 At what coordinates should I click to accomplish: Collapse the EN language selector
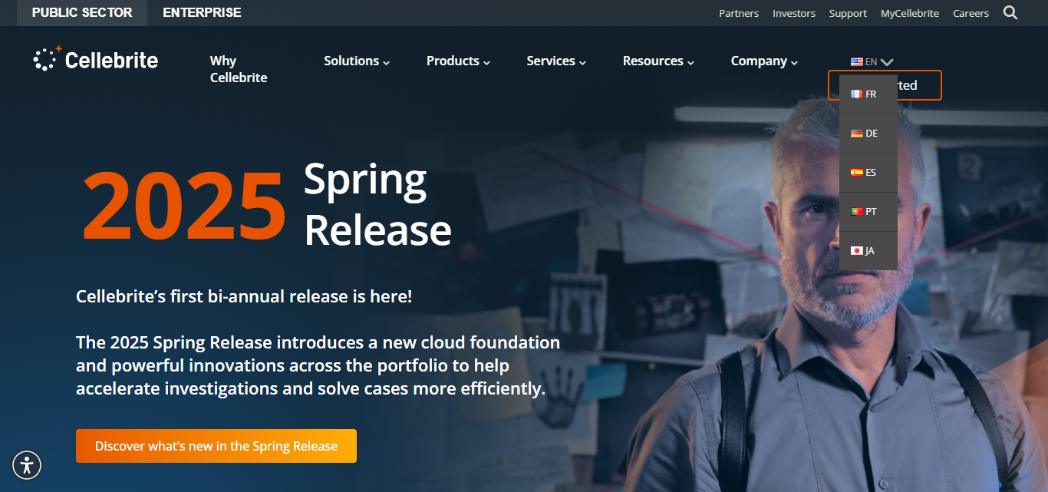(x=872, y=62)
